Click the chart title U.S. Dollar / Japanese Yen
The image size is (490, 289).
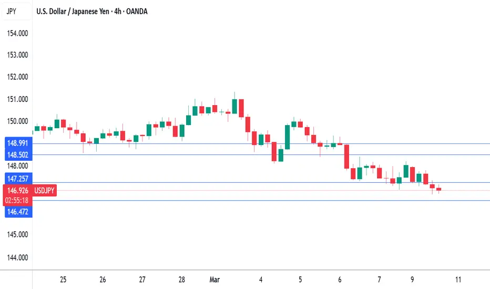click(x=73, y=12)
